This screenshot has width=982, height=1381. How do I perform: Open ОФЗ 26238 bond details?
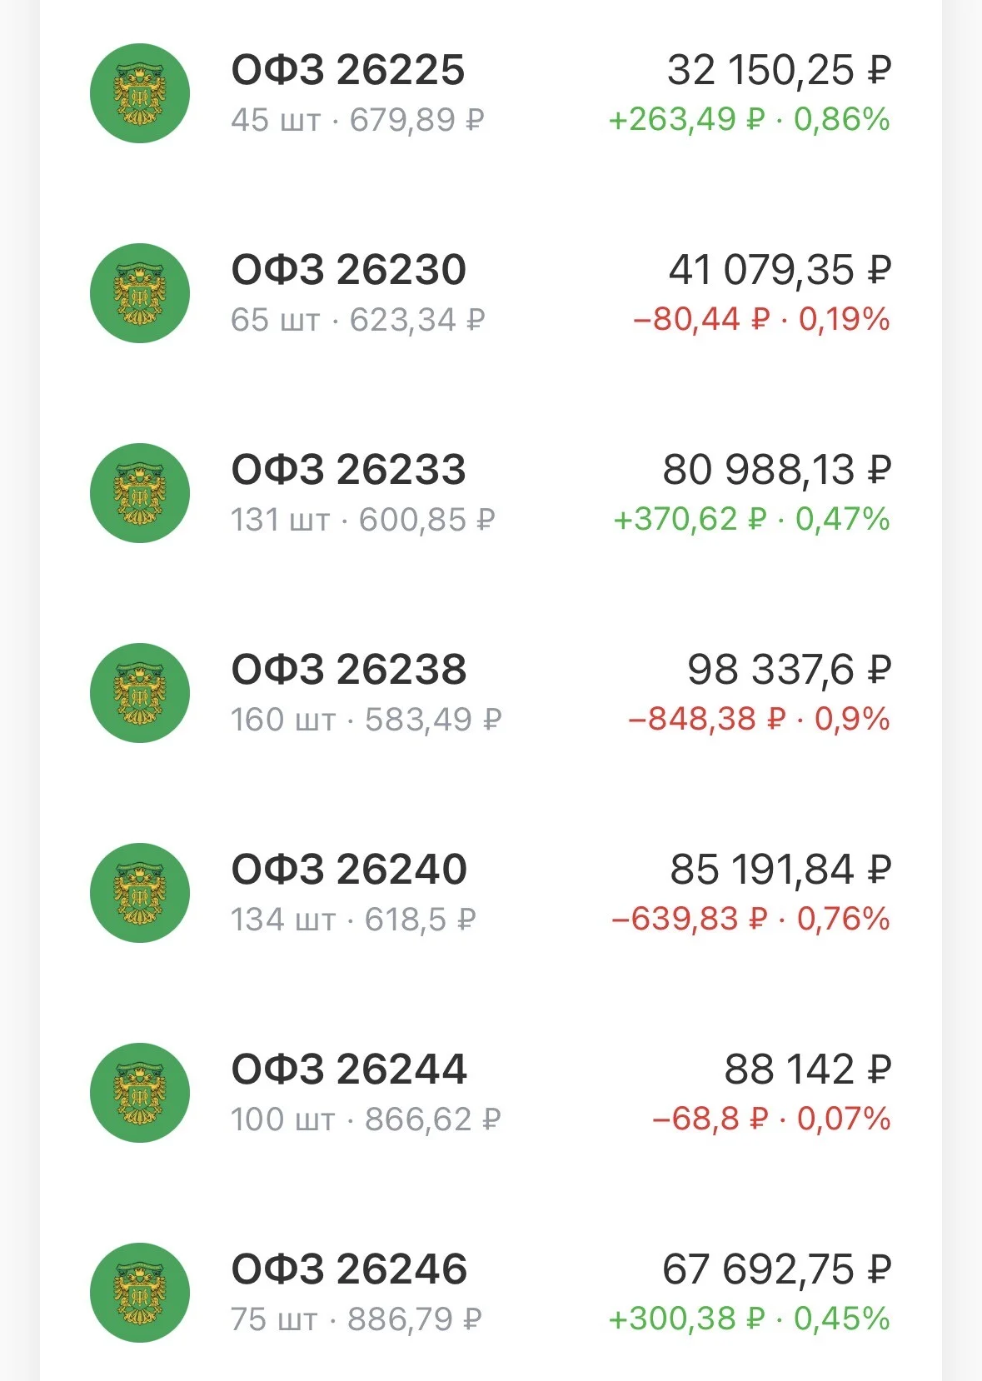(x=349, y=670)
